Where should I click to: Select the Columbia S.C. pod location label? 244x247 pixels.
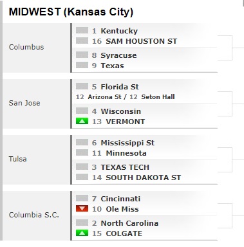click(x=34, y=215)
